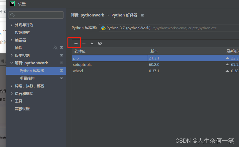
Task: Click upgrade arrow in the wheel row
Action: (x=227, y=71)
